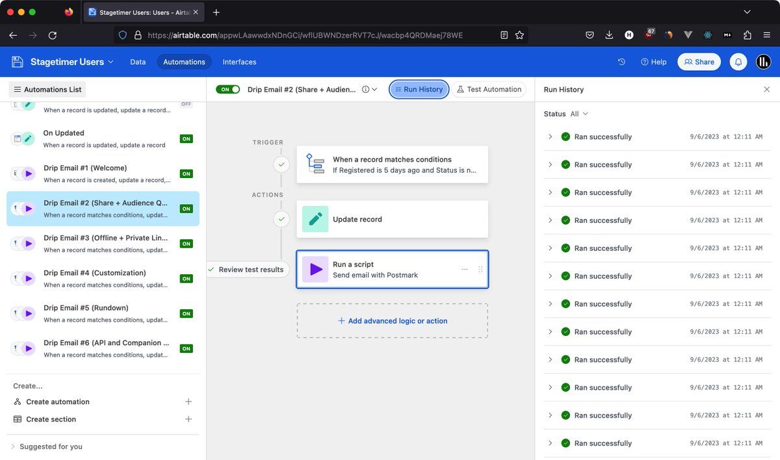780x460 pixels.
Task: Click the Run a script purple play icon
Action: click(x=315, y=270)
